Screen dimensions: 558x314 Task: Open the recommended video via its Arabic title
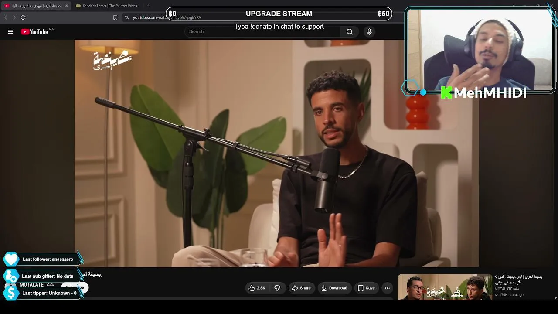518,280
